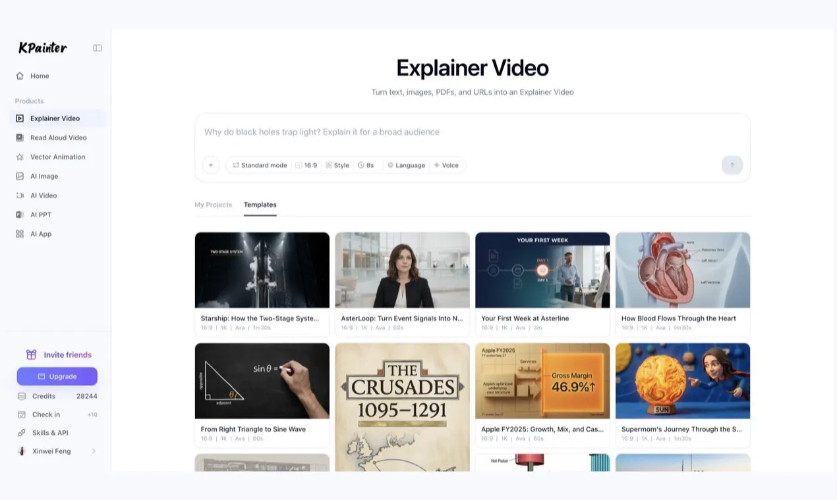Open the Style selector

pos(337,165)
